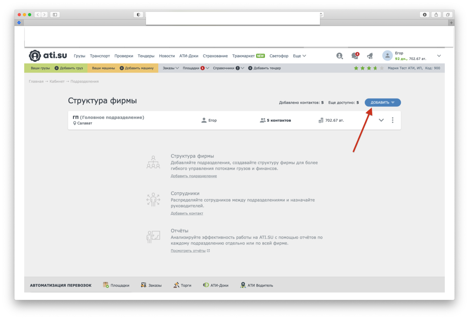
Task: Open the top АТИ-Доки menu item
Action: (189, 56)
